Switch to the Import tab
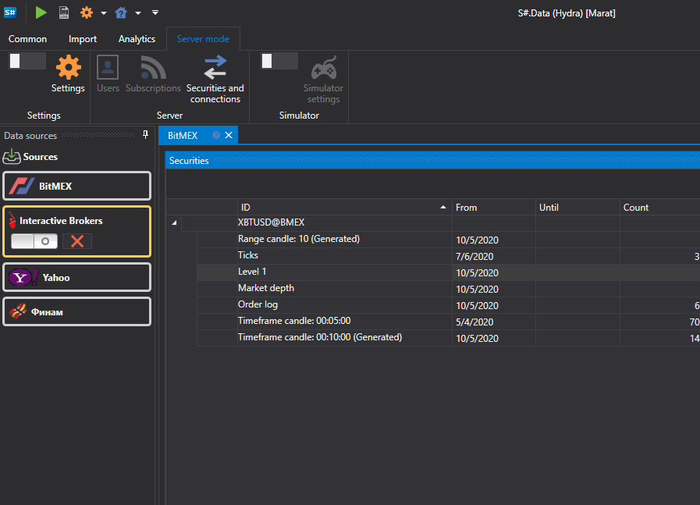Image resolution: width=700 pixels, height=505 pixels. tap(83, 39)
